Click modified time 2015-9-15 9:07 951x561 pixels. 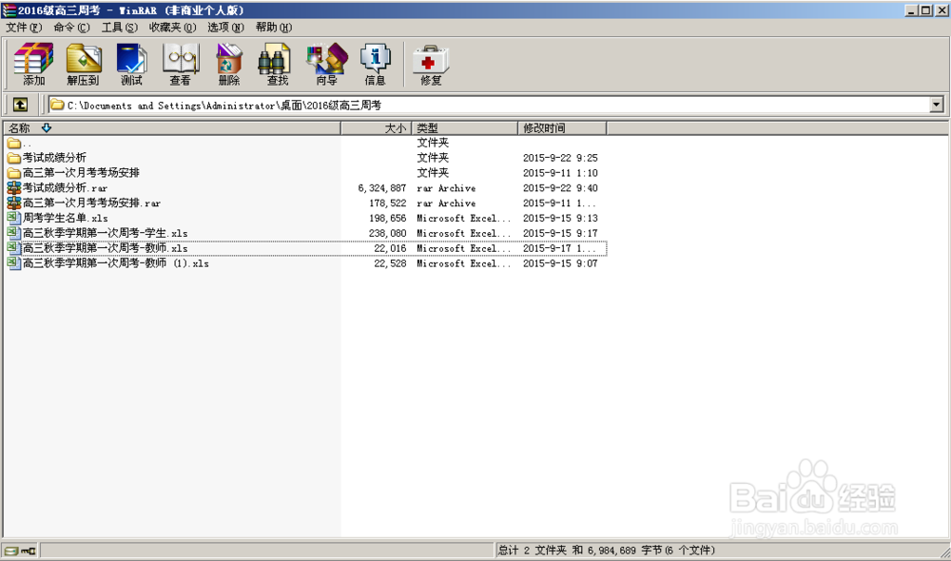[x=560, y=263]
